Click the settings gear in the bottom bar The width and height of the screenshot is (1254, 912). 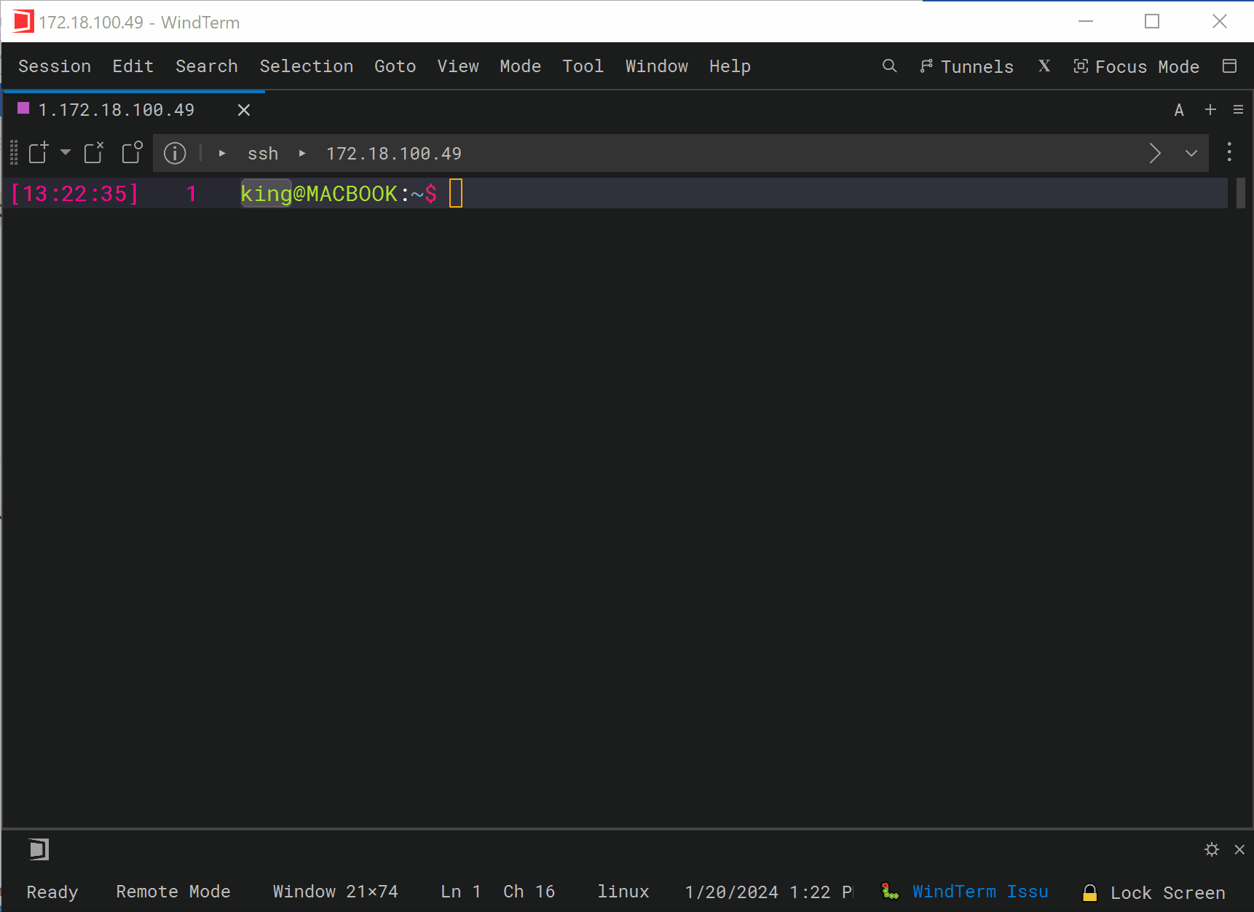click(1212, 849)
